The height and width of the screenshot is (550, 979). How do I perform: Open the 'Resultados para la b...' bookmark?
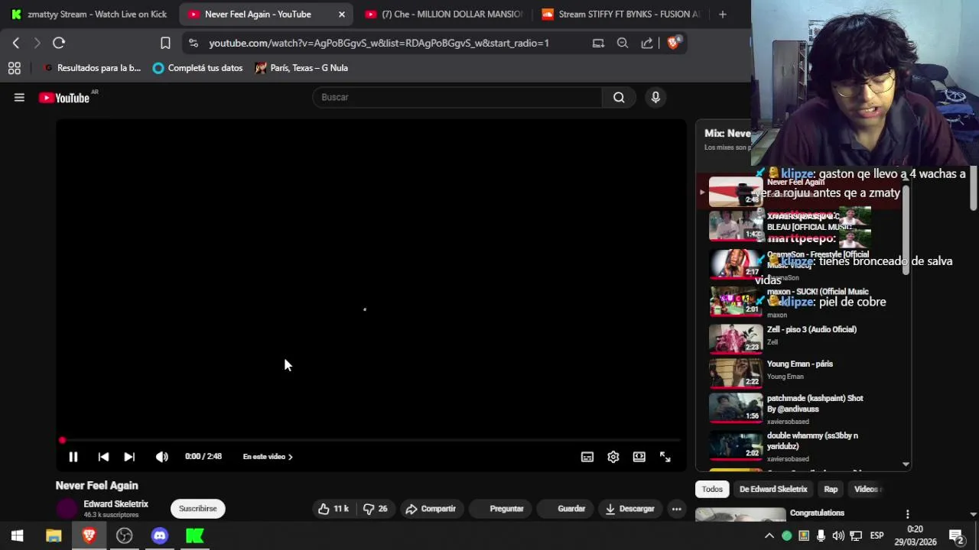tap(93, 68)
